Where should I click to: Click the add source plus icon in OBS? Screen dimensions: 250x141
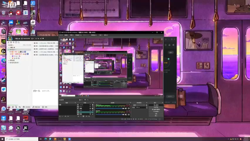(78, 116)
